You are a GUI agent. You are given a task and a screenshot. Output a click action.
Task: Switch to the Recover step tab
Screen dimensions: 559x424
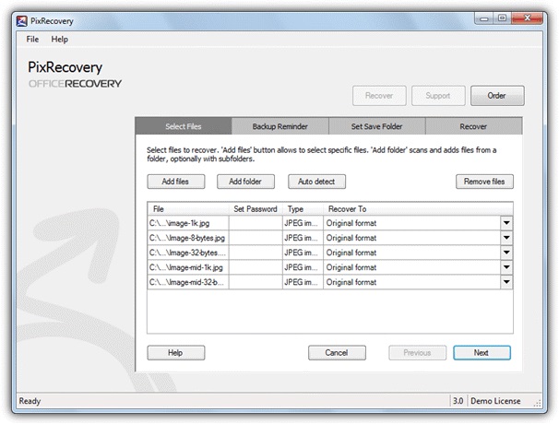coord(474,126)
